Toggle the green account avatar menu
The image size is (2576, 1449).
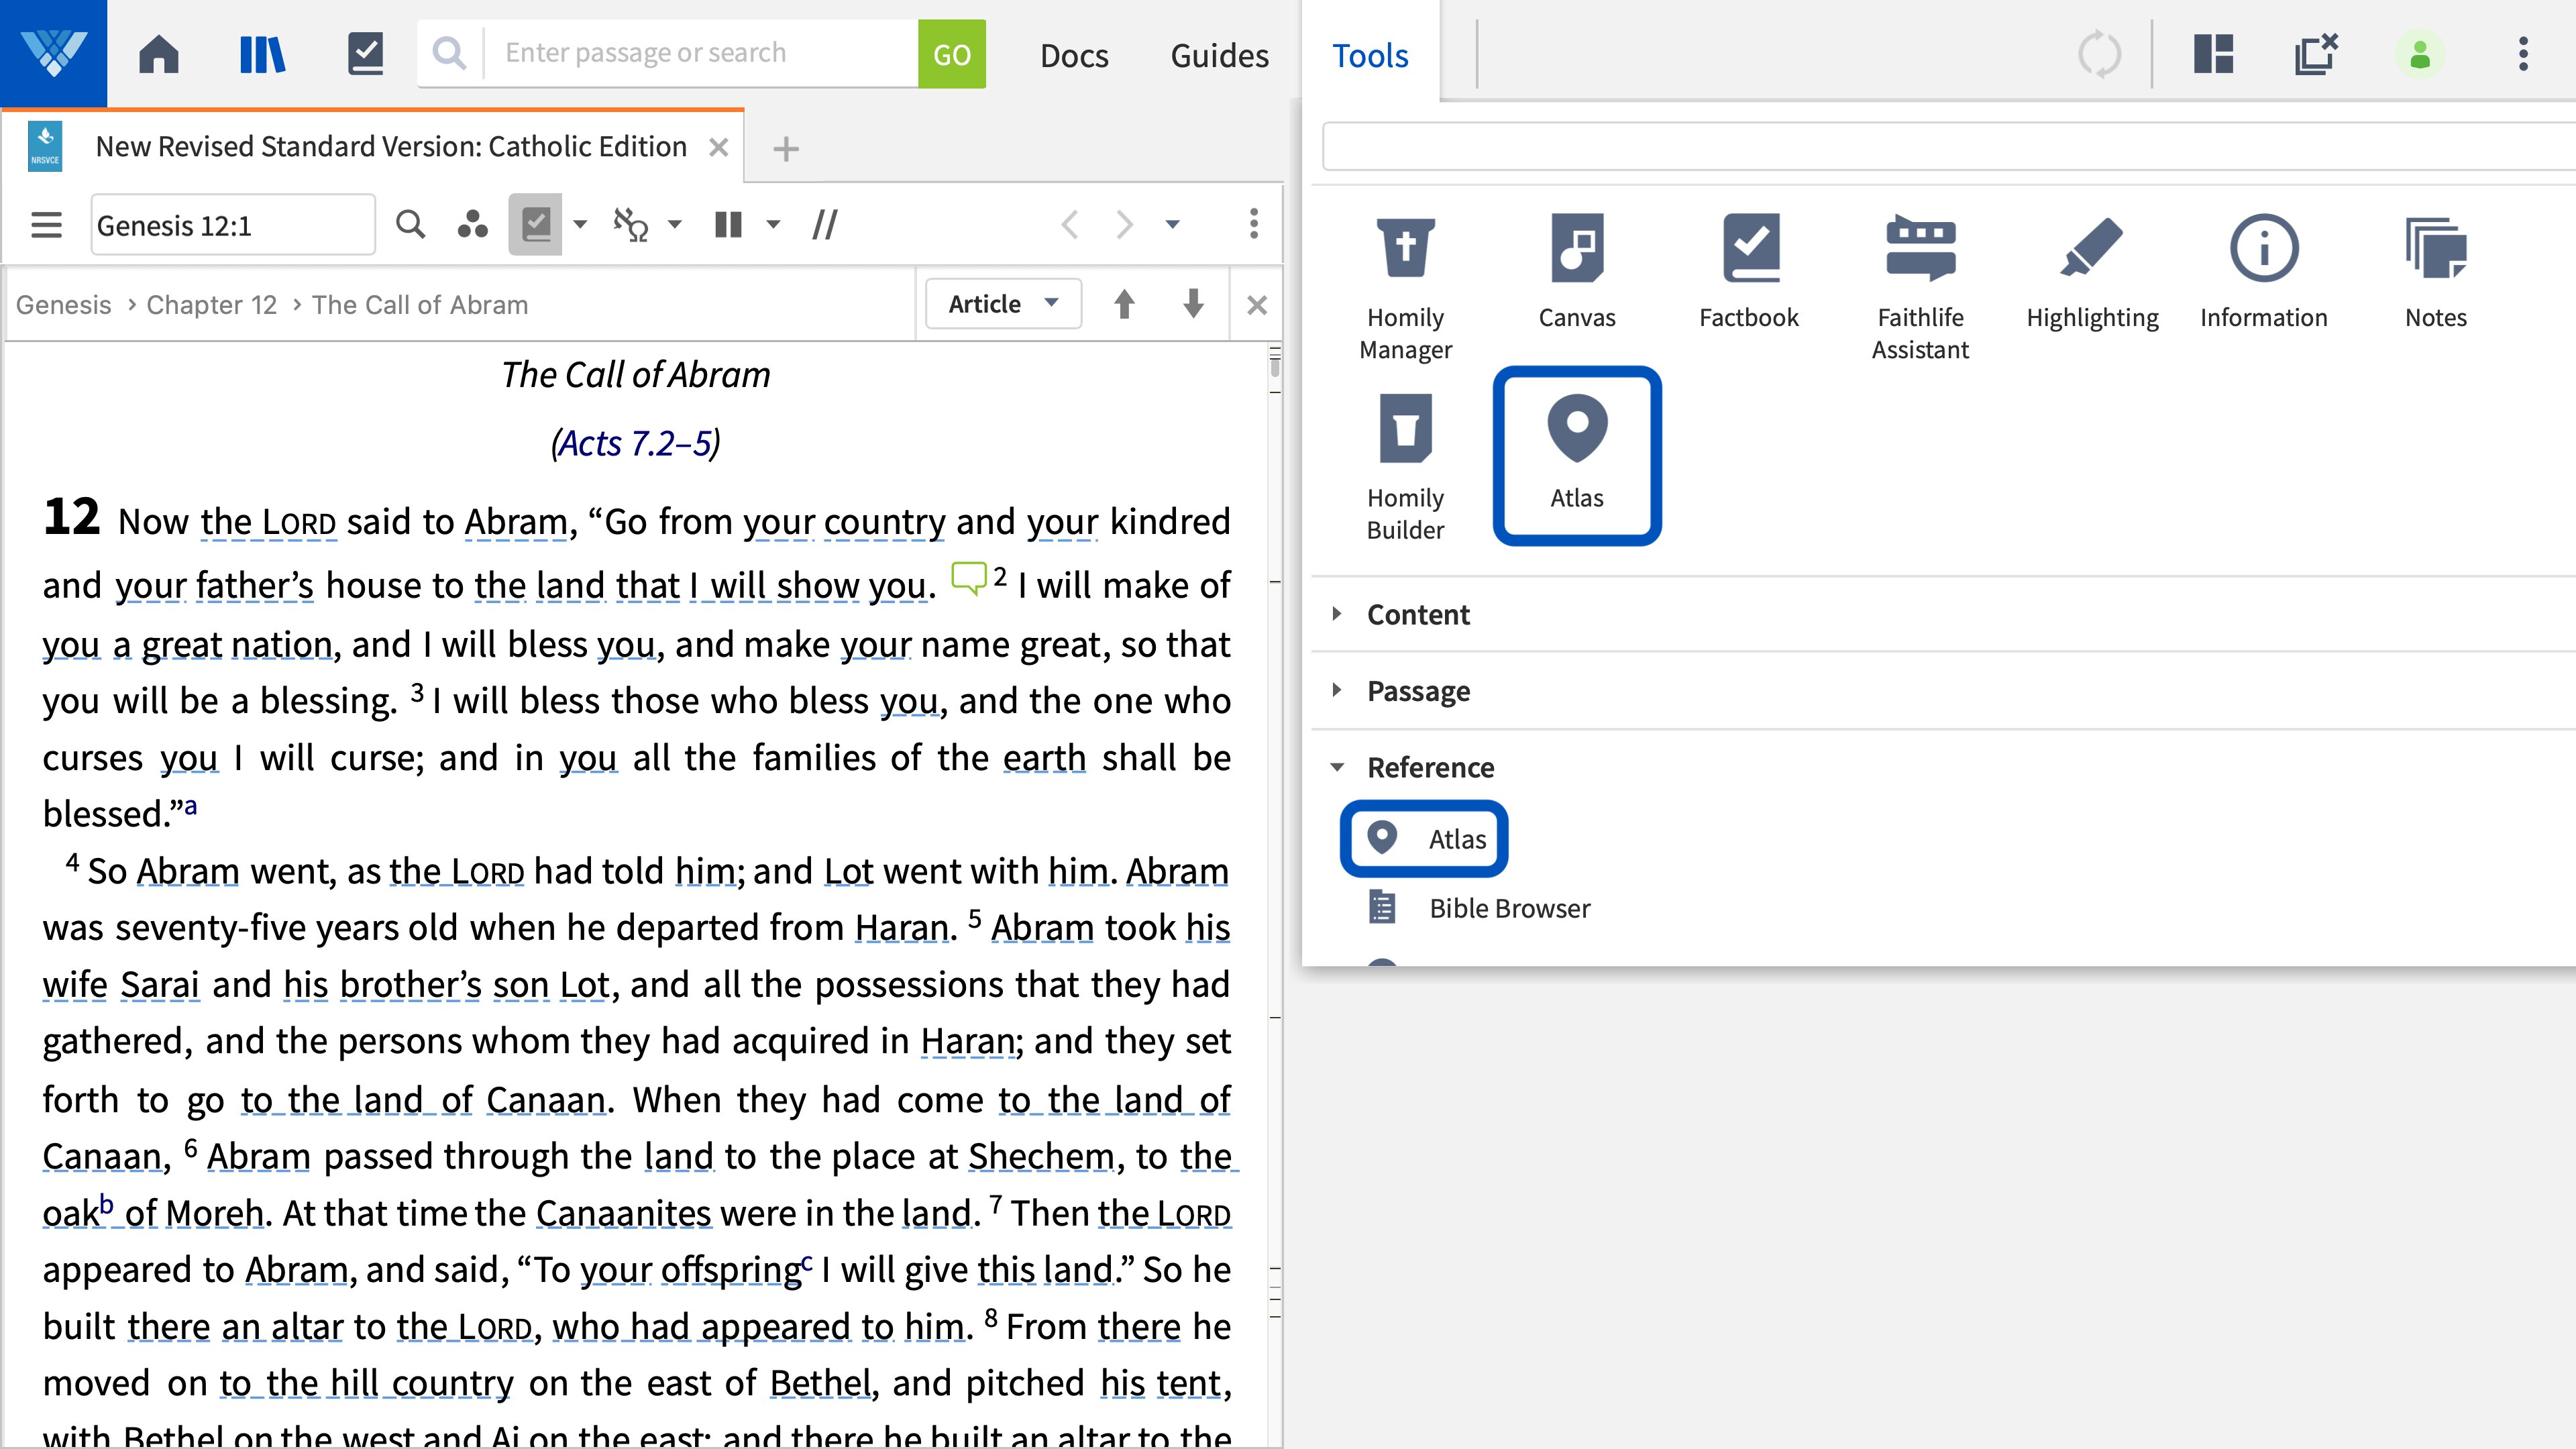point(2420,55)
